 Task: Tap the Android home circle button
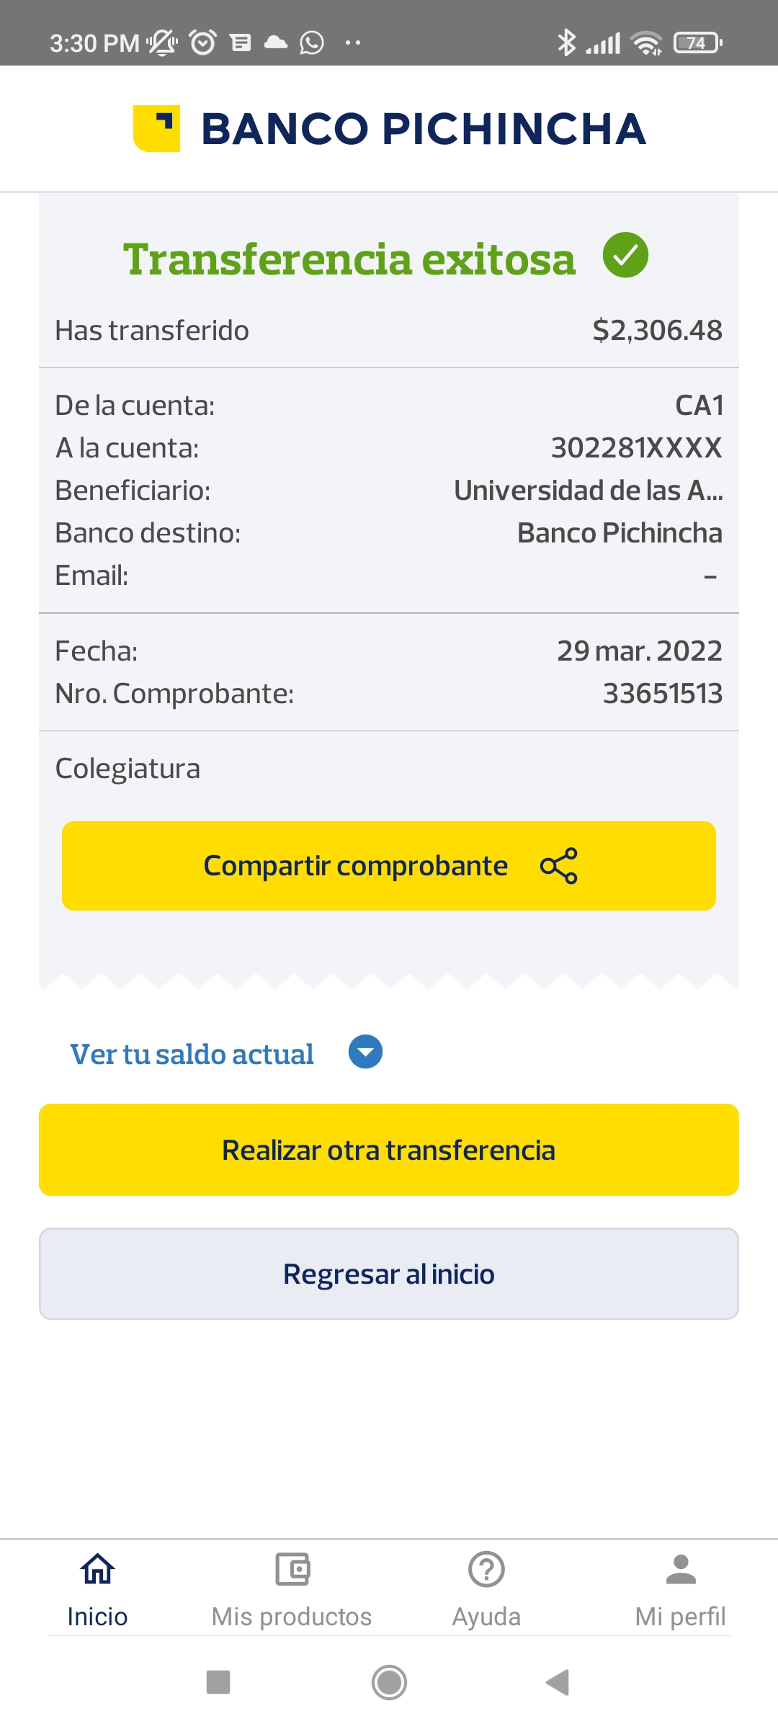(389, 1683)
